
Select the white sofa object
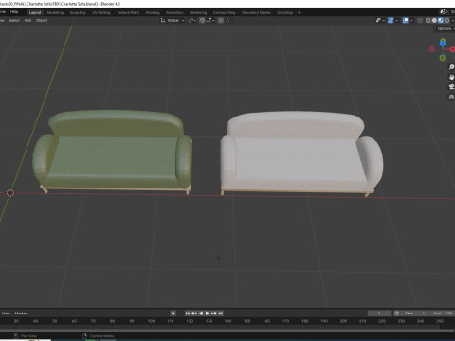point(301,153)
